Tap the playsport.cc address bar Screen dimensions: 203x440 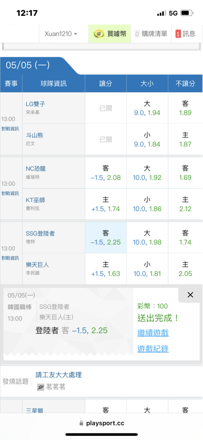point(101,423)
